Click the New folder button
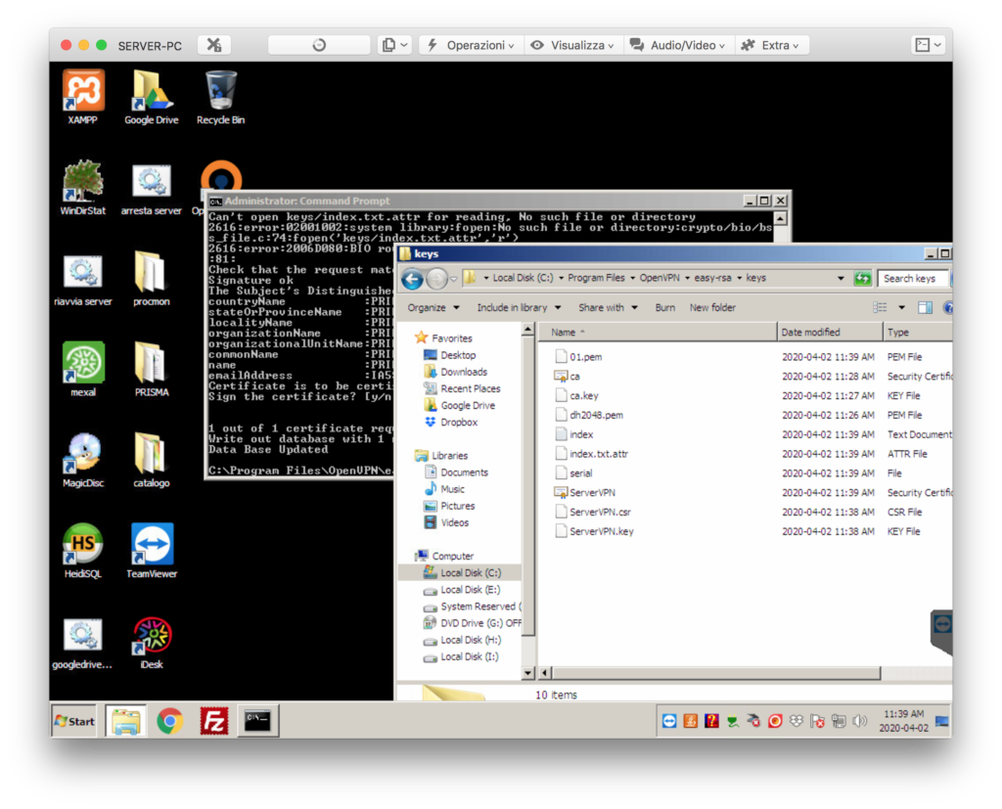1002x809 pixels. 712,307
